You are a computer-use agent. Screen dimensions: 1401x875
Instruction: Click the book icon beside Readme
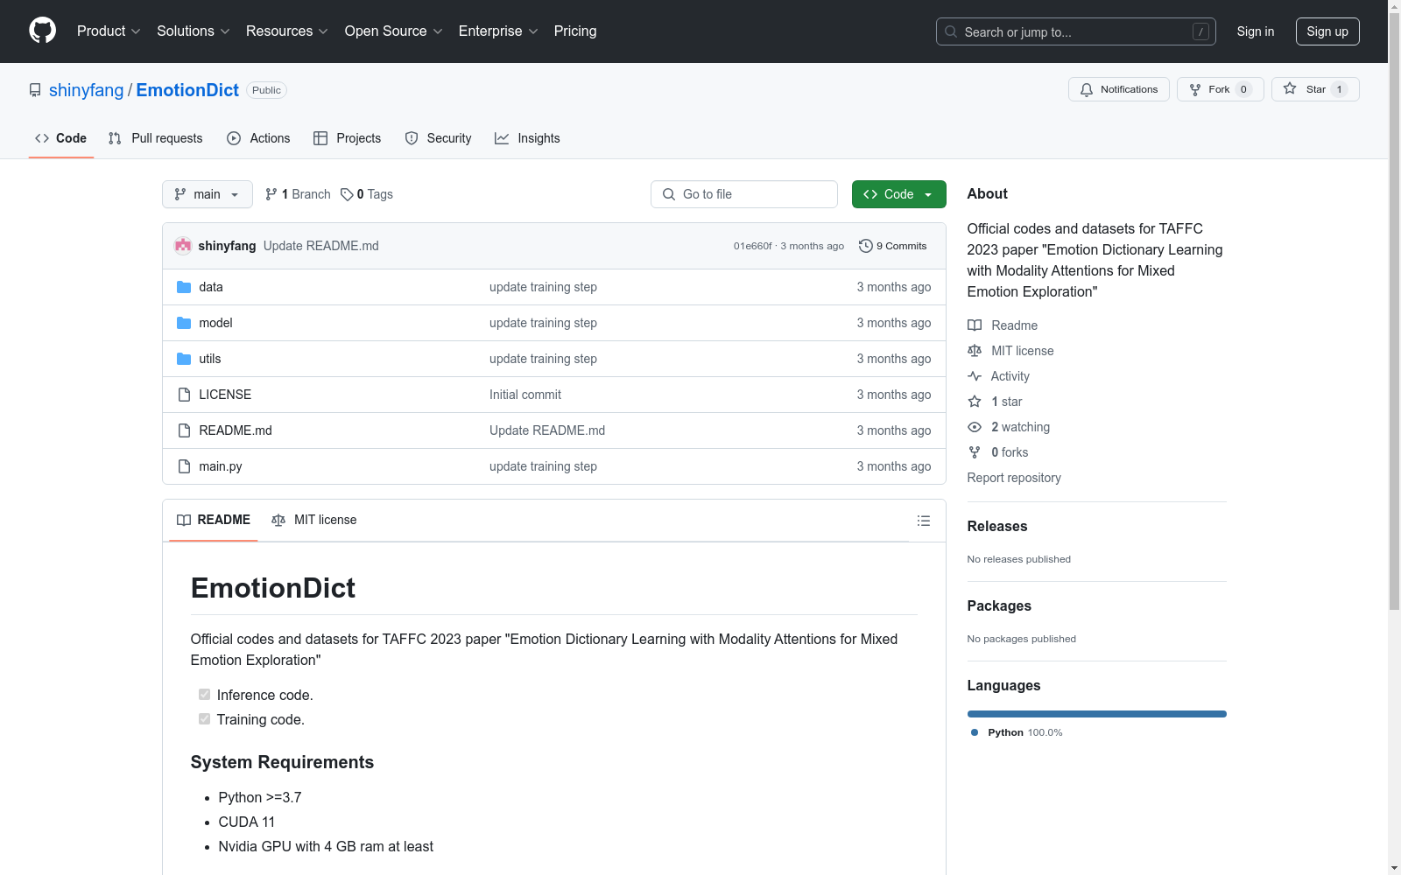point(975,325)
